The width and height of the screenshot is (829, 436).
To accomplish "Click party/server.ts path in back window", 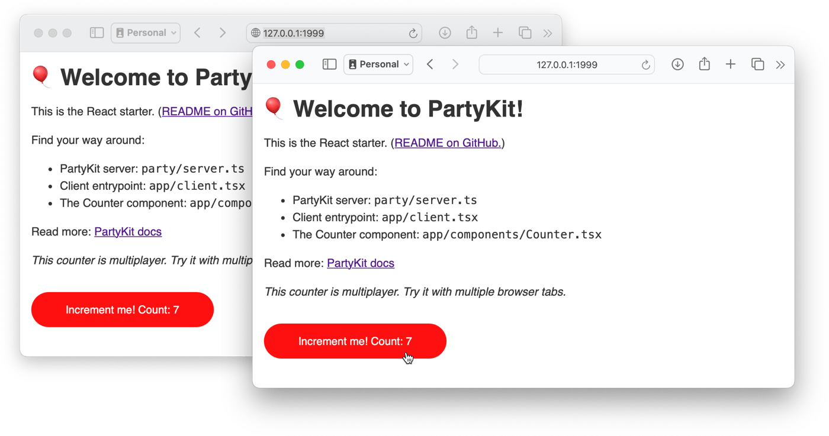I will coord(193,169).
